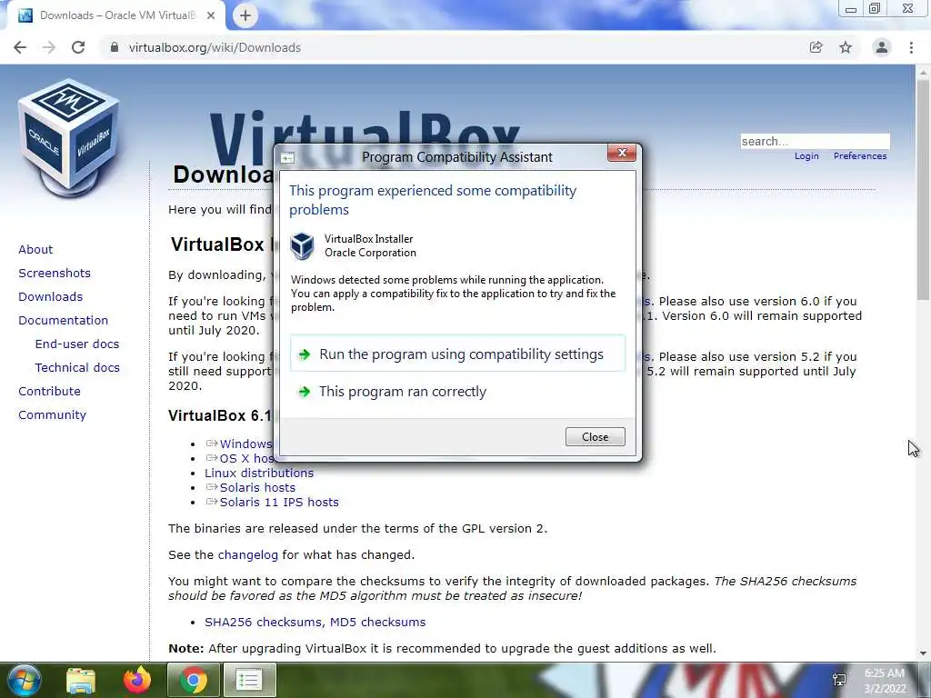Choose This program ran correctly
This screenshot has width=931, height=698.
click(458, 392)
